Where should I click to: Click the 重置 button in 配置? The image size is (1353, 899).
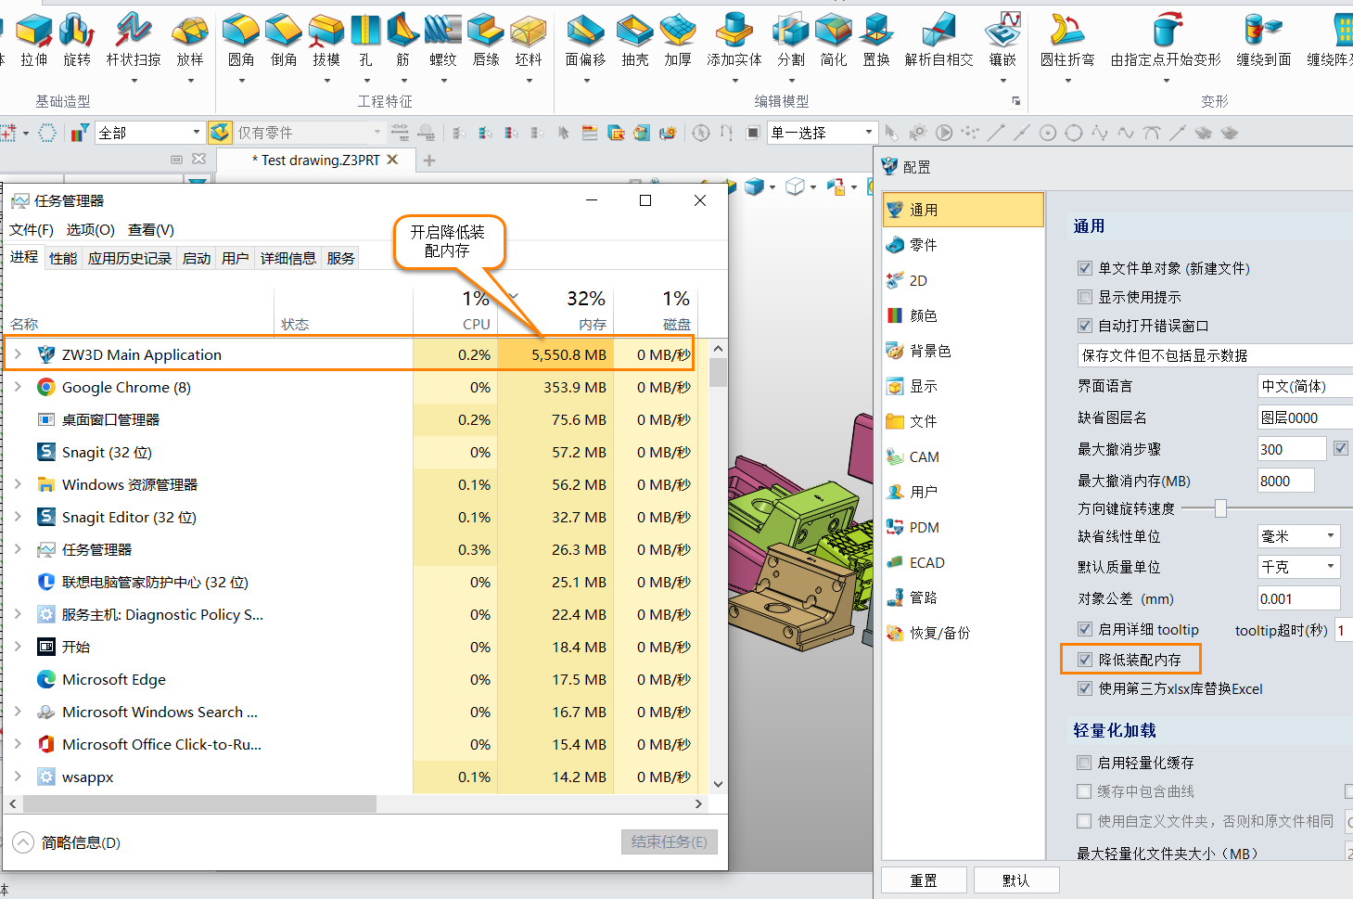point(924,880)
